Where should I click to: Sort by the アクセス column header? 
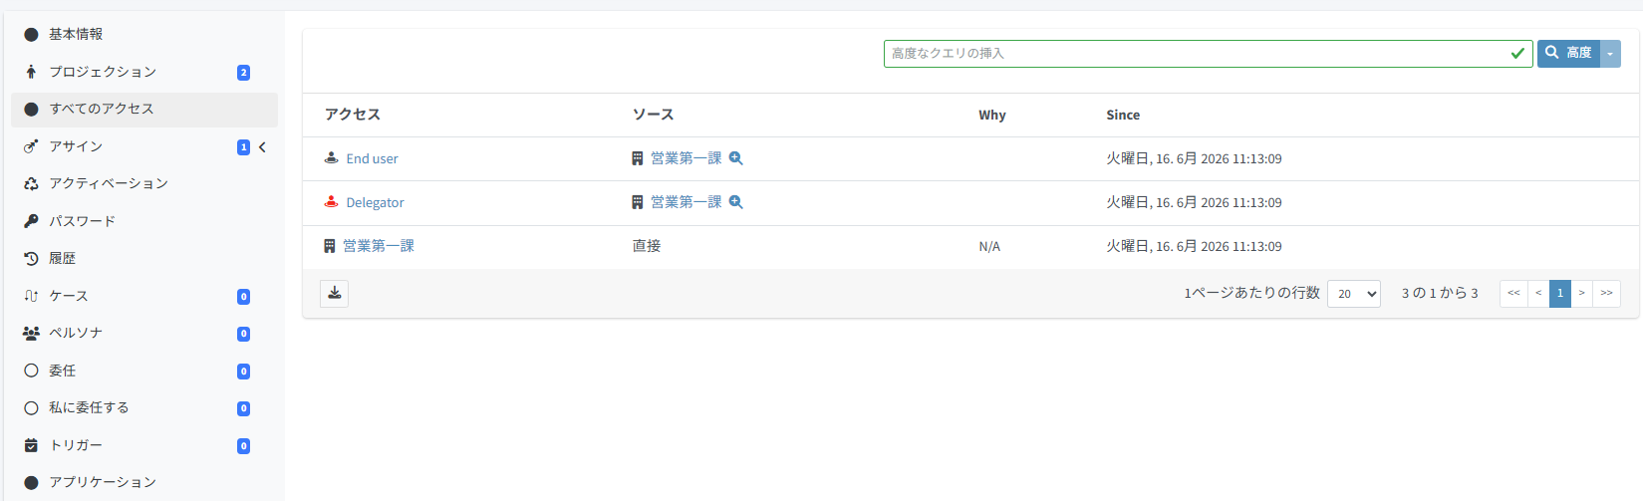tap(353, 115)
